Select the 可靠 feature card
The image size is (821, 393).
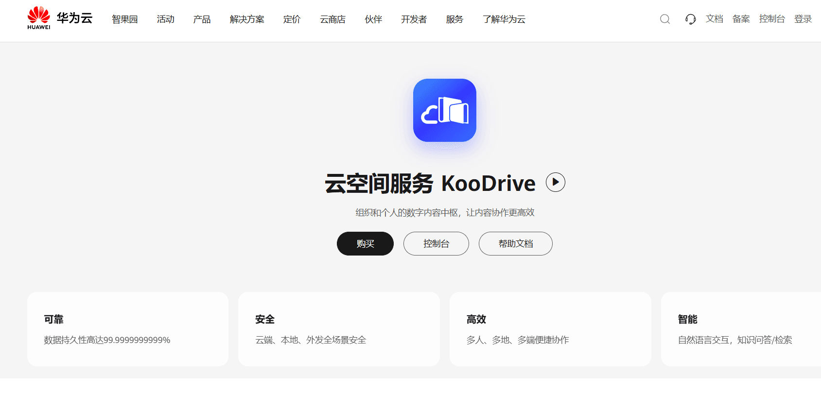128,329
